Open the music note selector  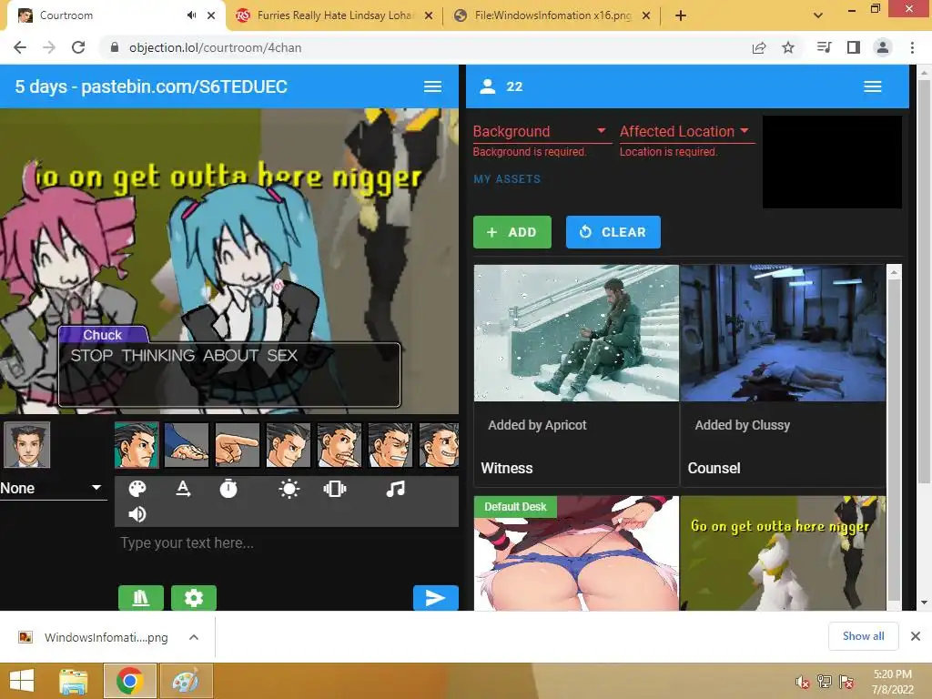click(x=395, y=489)
